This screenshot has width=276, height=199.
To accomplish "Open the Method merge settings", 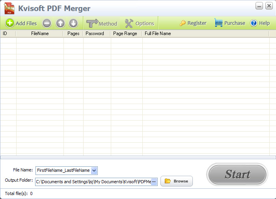I will pyautogui.click(x=102, y=23).
